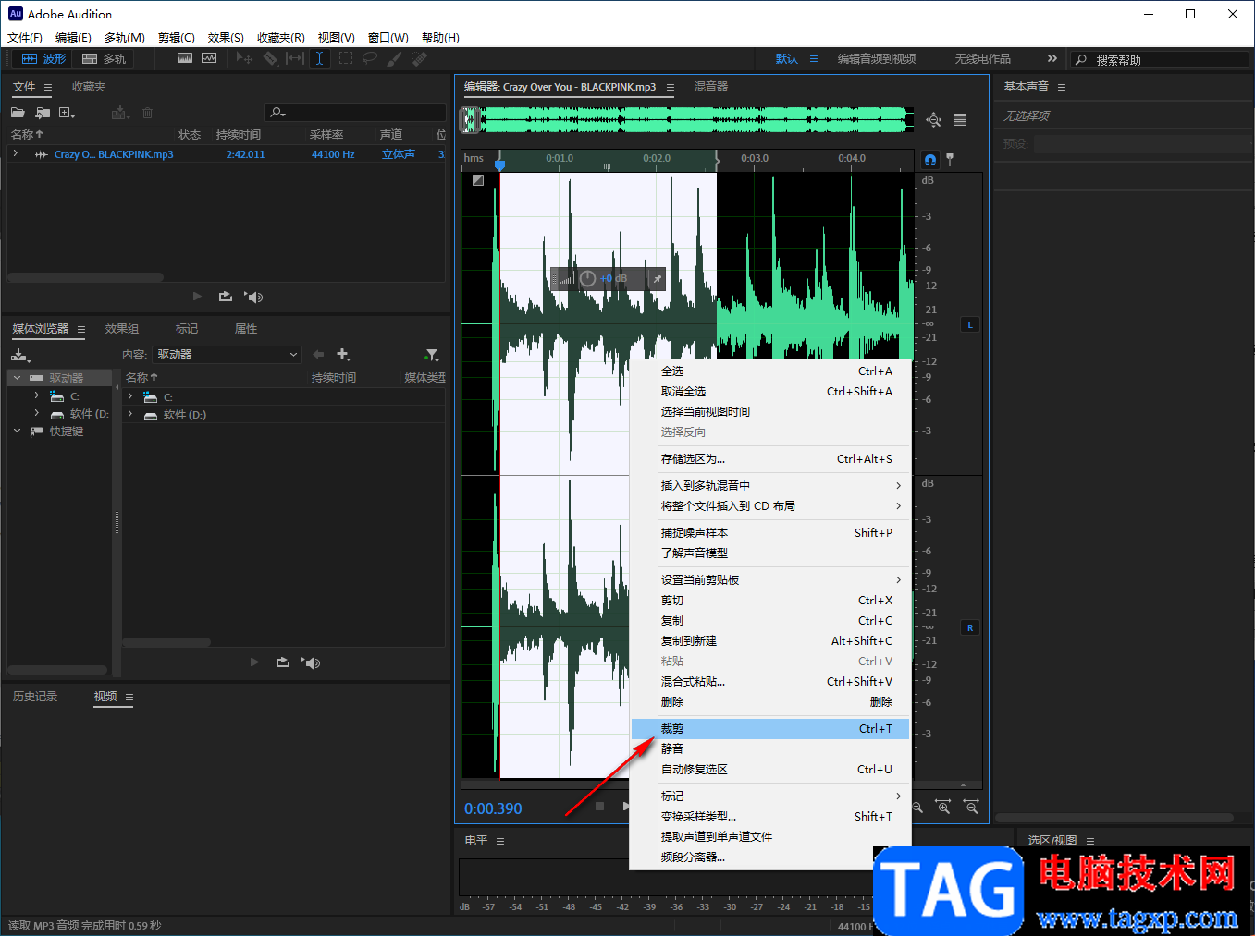Viewport: 1255px width, 936px height.
Task: Choose 静音 from context menu
Action: pyautogui.click(x=770, y=748)
